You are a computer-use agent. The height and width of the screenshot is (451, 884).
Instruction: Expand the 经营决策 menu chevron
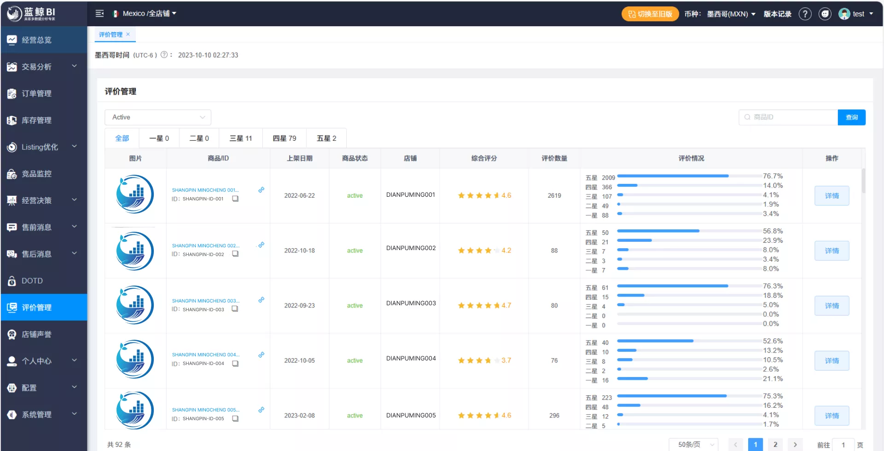click(x=74, y=200)
